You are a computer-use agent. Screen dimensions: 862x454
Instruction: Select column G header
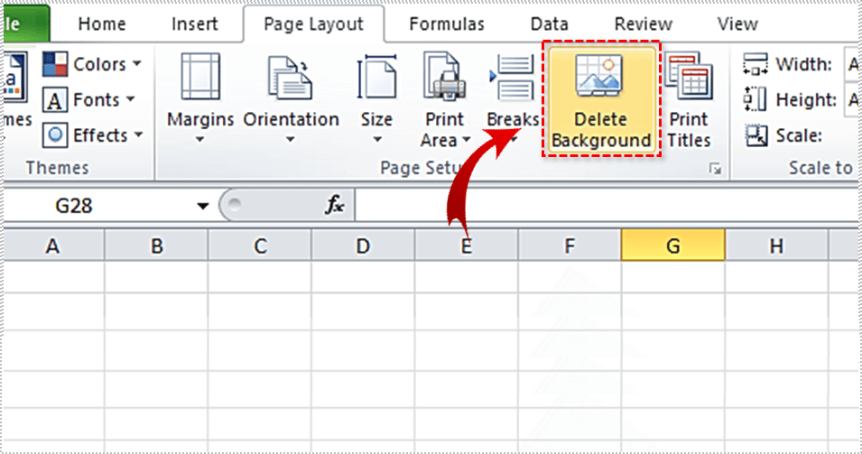point(672,246)
